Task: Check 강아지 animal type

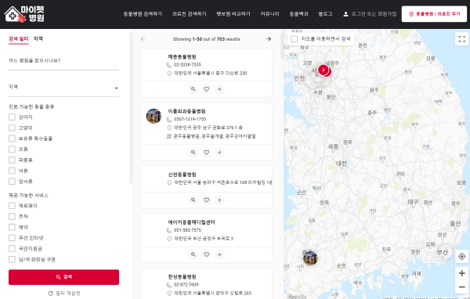Action: pyautogui.click(x=12, y=117)
